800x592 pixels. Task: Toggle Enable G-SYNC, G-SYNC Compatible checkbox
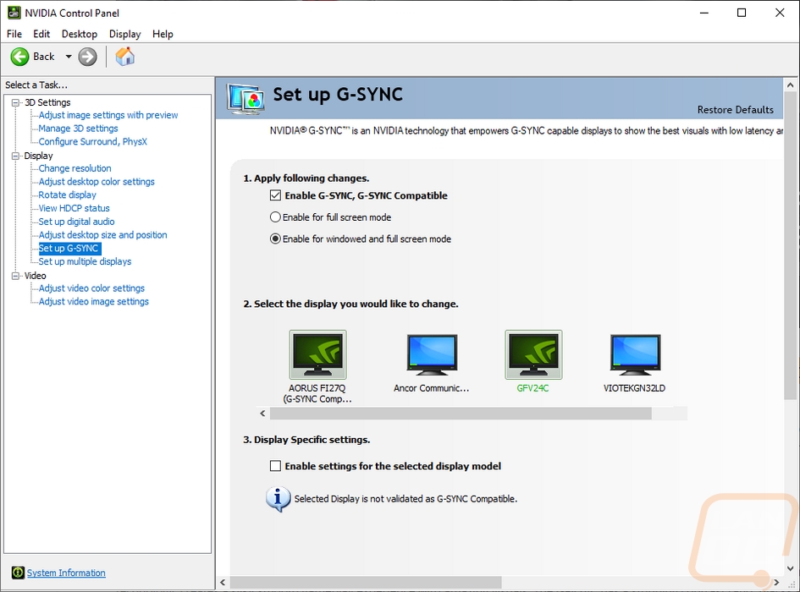tap(275, 195)
